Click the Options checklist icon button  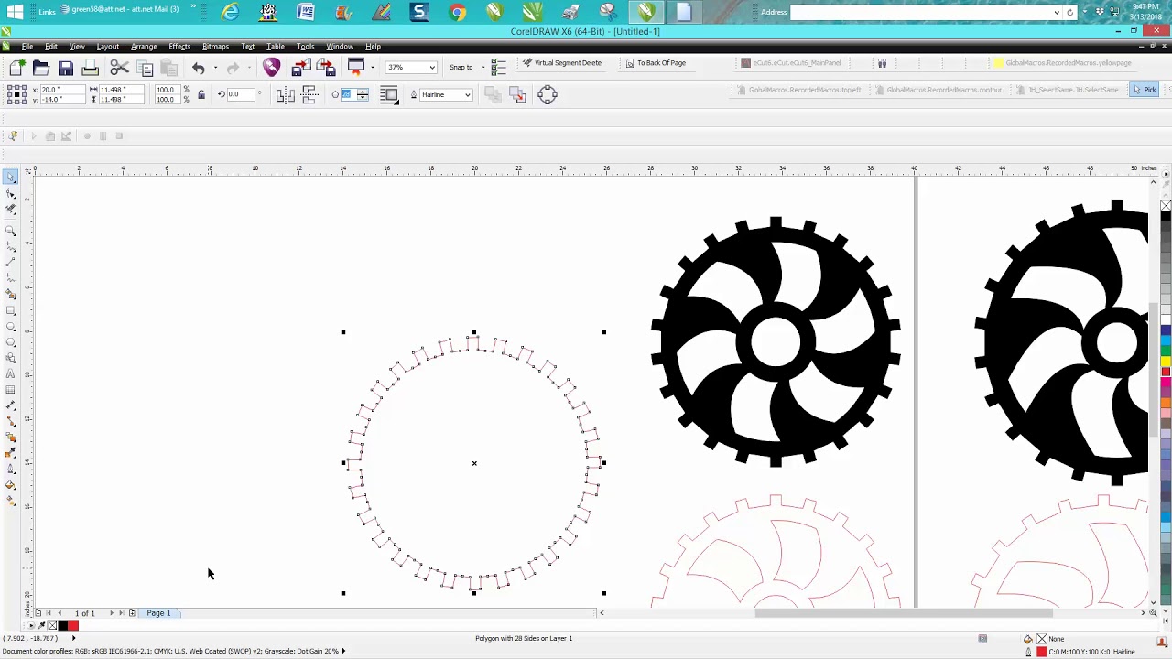(499, 67)
